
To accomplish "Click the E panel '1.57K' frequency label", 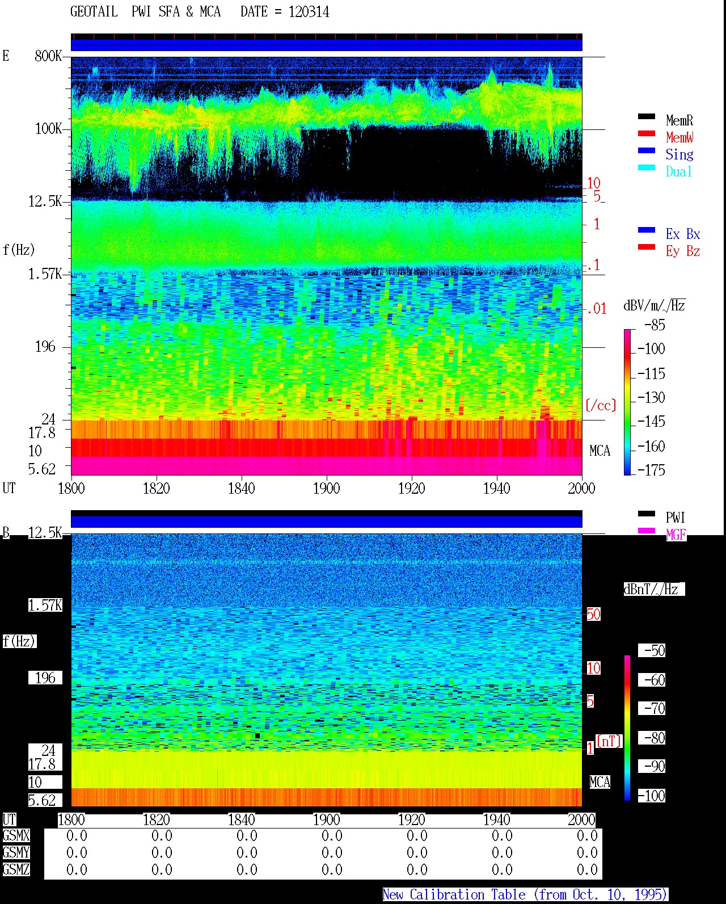I will (x=45, y=274).
